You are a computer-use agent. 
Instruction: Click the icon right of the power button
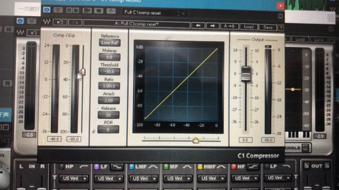(x=58, y=10)
